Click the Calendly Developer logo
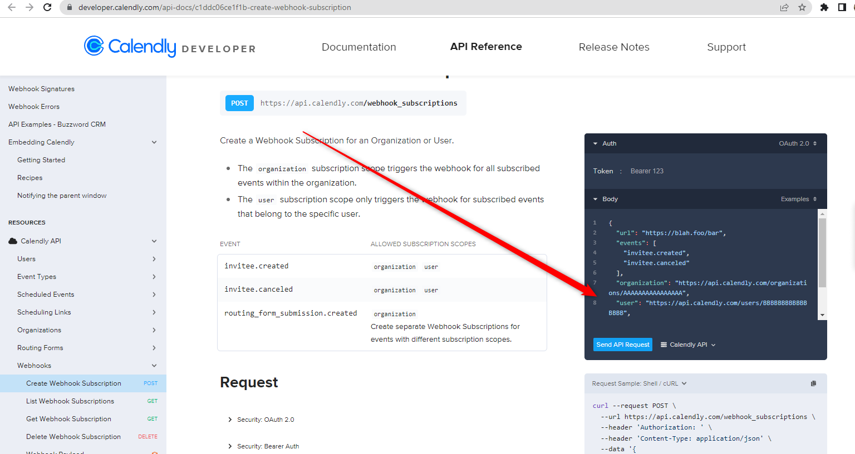The image size is (855, 454). 170,47
